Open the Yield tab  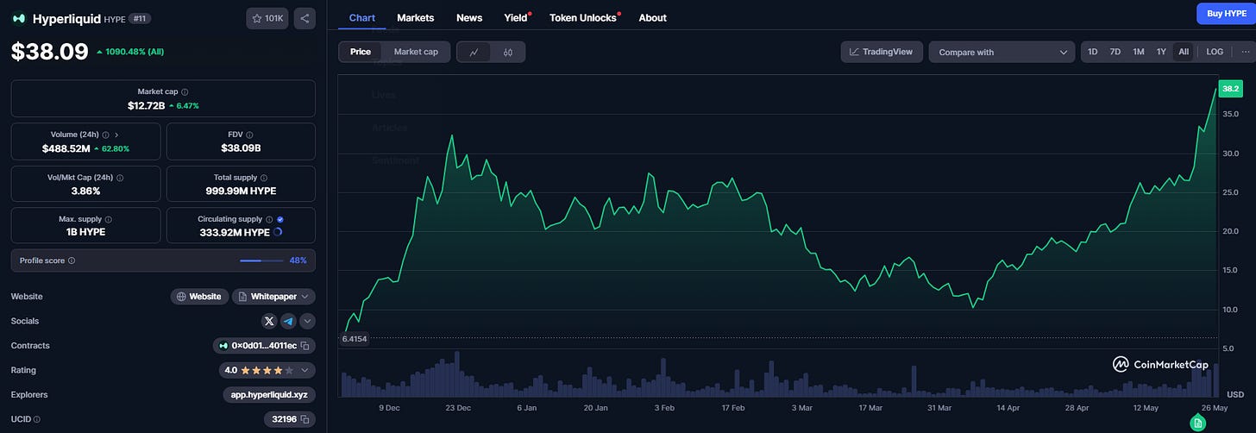[x=516, y=17]
